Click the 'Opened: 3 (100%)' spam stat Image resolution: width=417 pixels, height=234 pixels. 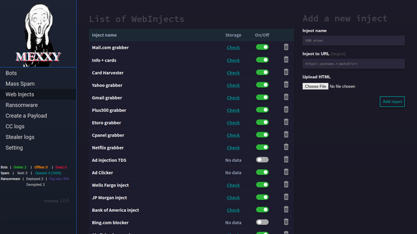coord(48,173)
